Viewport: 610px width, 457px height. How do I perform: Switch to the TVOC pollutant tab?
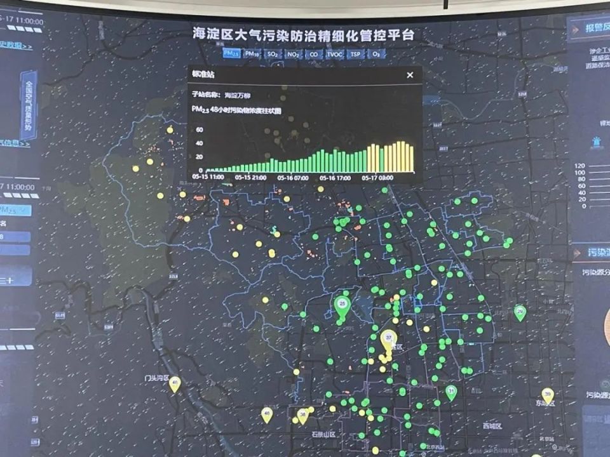[x=334, y=54]
